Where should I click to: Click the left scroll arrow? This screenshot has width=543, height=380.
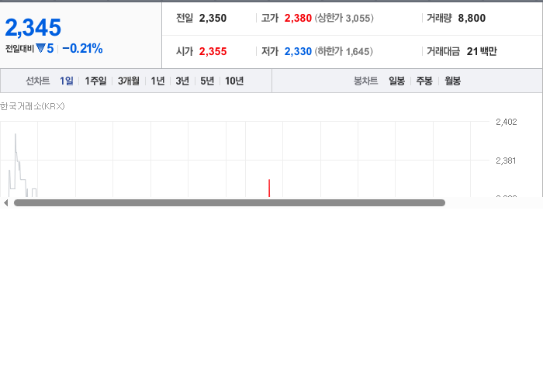coord(5,203)
